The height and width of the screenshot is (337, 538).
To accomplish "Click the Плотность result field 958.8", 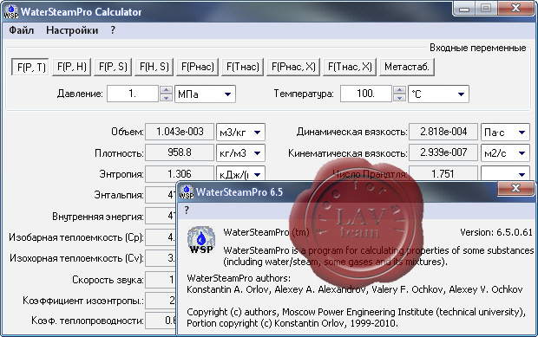I will pyautogui.click(x=180, y=152).
